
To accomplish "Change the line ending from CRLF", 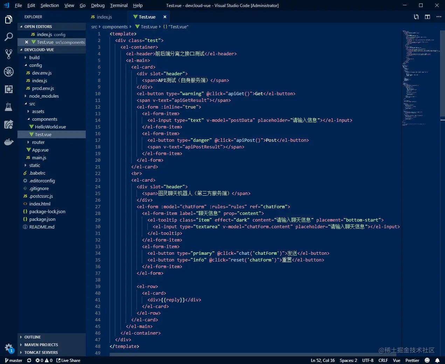I will point(383,360).
